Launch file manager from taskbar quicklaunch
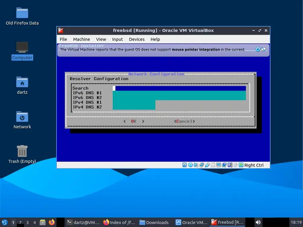The image size is (303, 227). click(43, 222)
